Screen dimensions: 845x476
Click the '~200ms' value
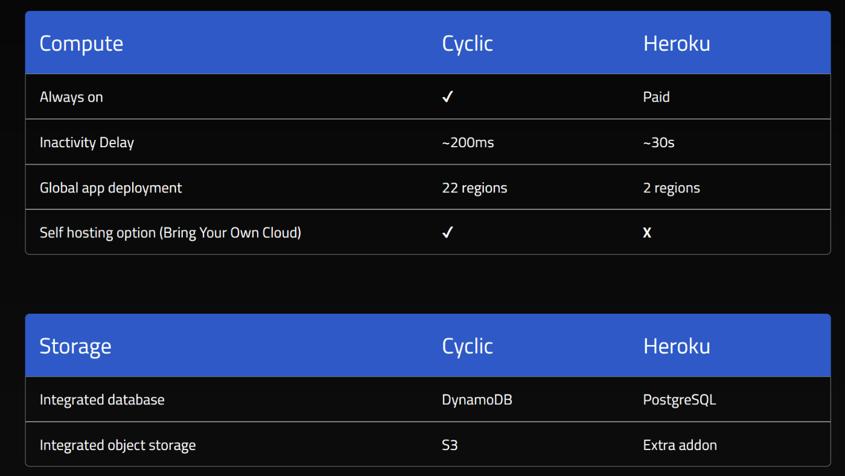click(x=468, y=143)
